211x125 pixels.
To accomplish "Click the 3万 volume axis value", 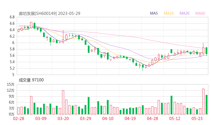I will pos(12,108).
